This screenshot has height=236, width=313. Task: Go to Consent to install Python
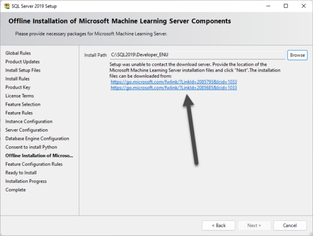(x=31, y=147)
